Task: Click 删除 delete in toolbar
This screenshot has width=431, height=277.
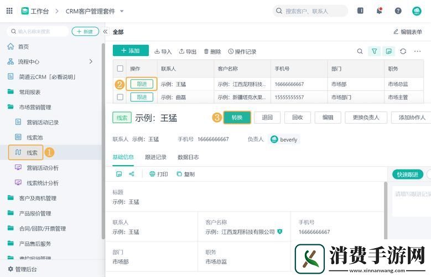Action: click(212, 52)
